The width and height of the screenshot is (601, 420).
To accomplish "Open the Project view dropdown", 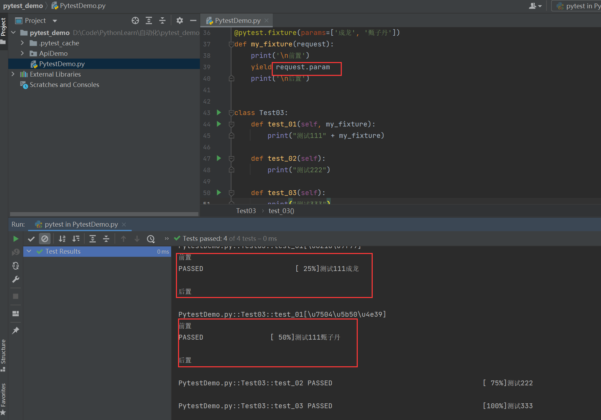I will point(55,21).
